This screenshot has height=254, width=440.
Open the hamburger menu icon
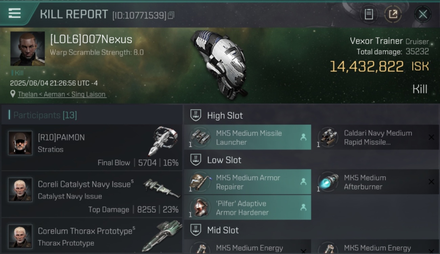tap(15, 14)
